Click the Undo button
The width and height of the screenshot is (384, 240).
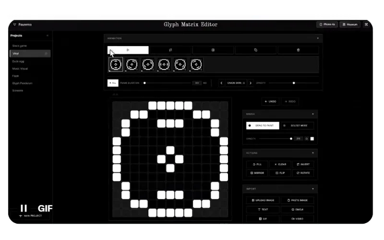click(x=270, y=102)
